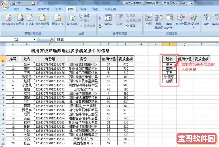Switch to the 视图 tab
This screenshot has width=219, height=147.
pos(95,9)
